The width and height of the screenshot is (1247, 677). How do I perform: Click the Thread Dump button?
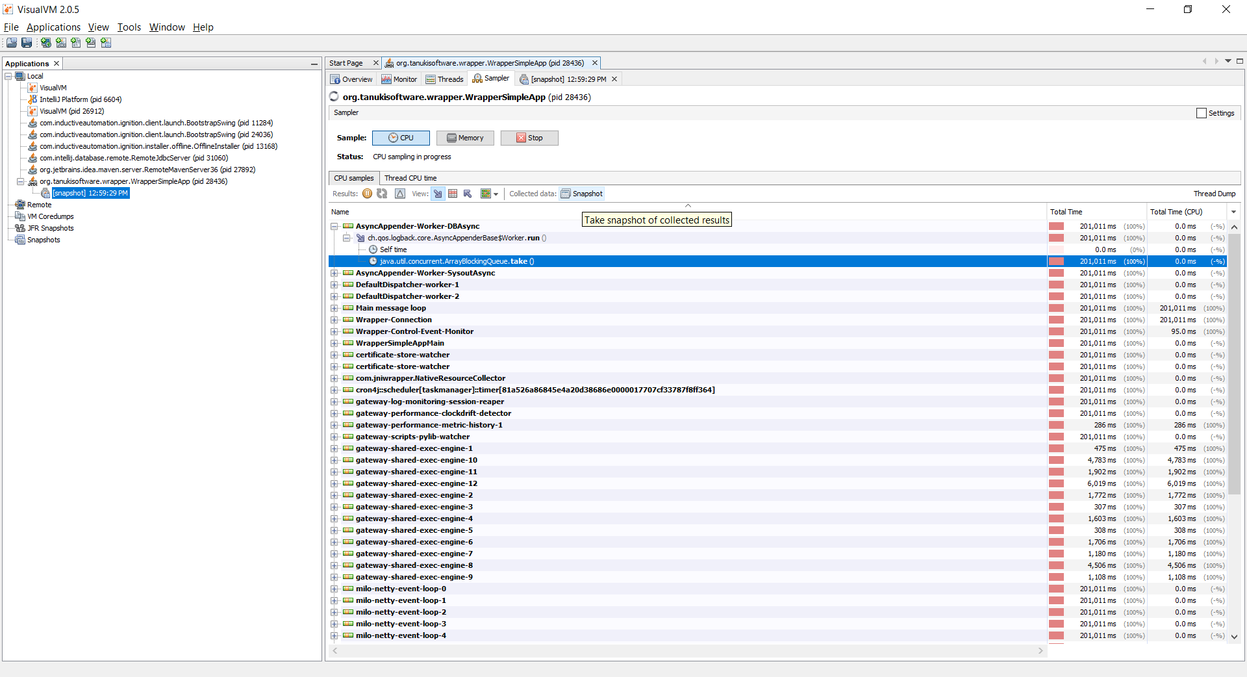click(x=1214, y=194)
